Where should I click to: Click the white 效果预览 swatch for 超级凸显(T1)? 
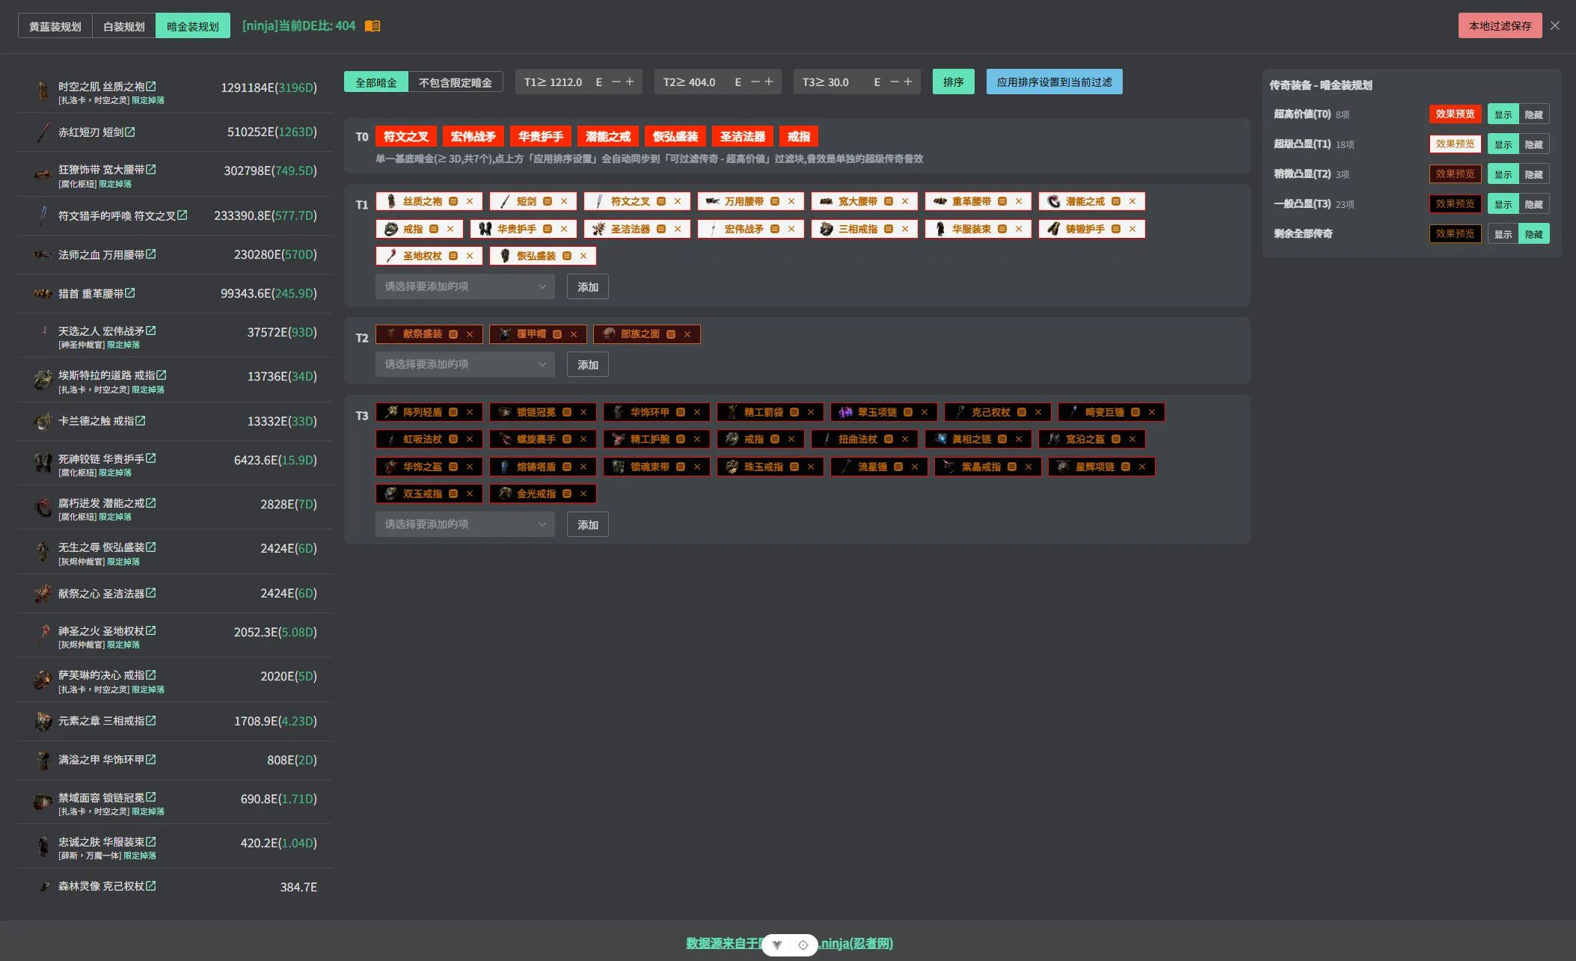(x=1456, y=144)
